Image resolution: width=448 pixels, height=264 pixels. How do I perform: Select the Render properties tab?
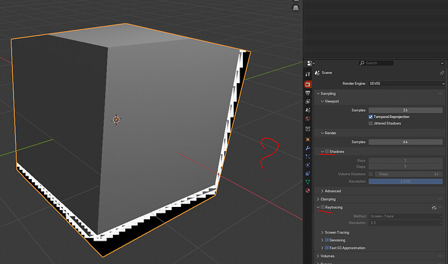(308, 84)
